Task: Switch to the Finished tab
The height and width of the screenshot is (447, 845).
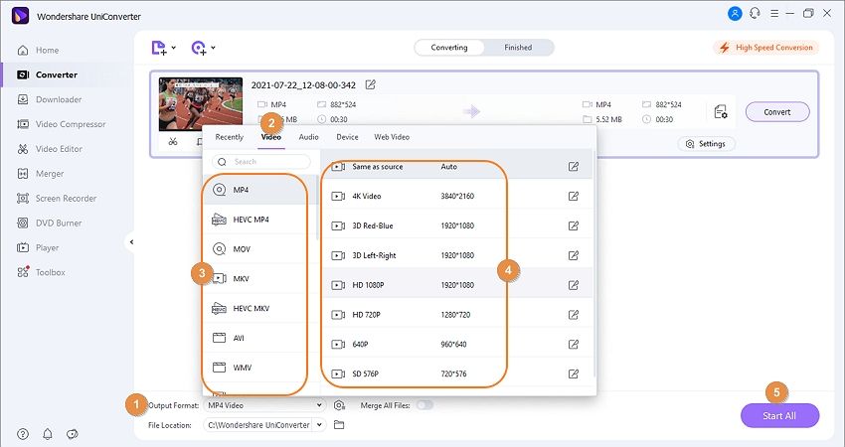Action: pos(518,48)
